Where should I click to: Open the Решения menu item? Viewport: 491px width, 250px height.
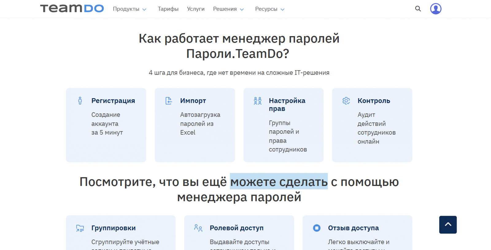point(225,9)
